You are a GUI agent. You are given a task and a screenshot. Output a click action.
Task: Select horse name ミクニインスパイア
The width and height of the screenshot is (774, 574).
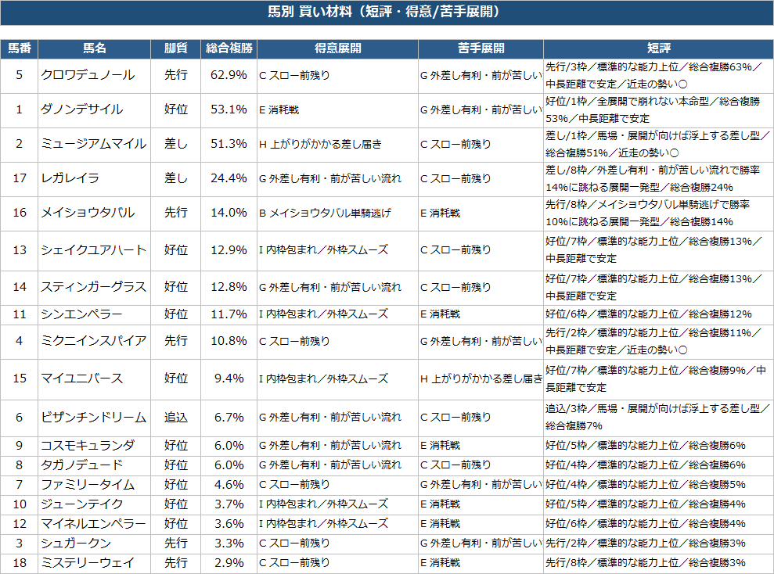point(94,341)
